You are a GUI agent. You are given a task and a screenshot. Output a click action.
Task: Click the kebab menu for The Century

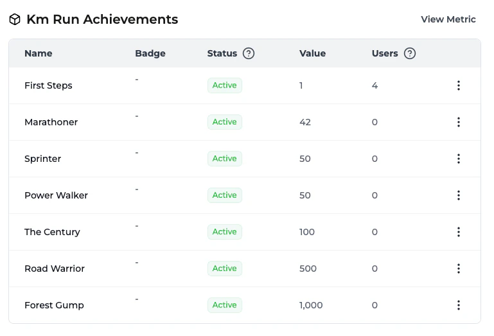coord(458,232)
